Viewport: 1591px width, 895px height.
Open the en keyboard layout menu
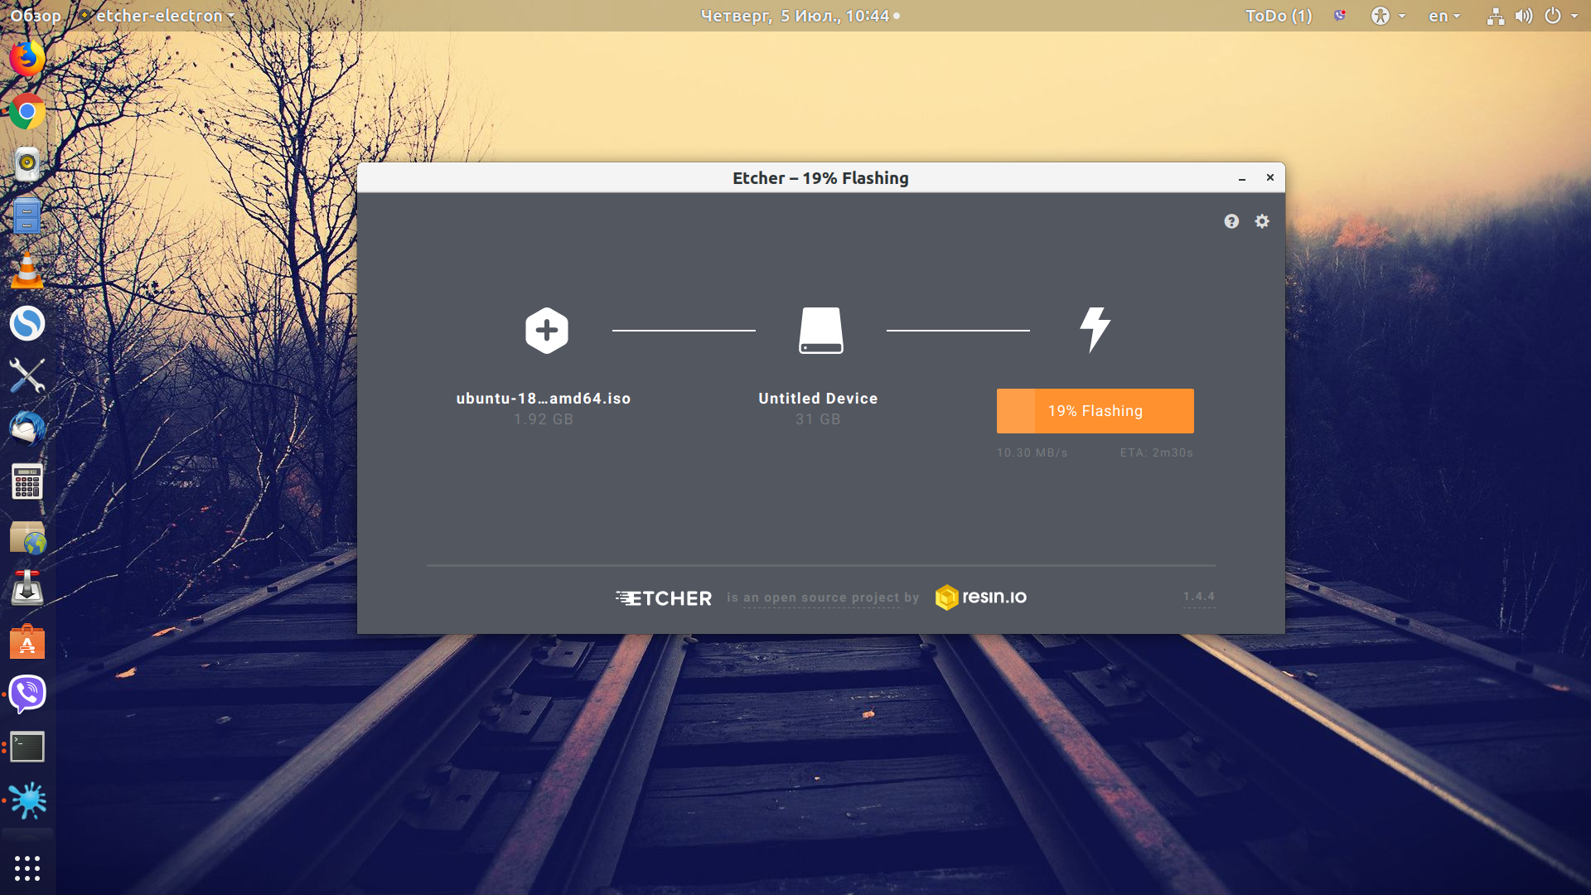coord(1444,16)
